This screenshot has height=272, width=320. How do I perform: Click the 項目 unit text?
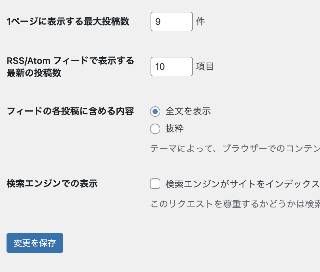click(205, 67)
